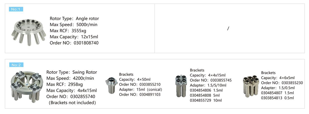Click the 0304854808 5ml adapter line
Image resolution: width=309 pixels, height=114 pixels.
[205, 96]
